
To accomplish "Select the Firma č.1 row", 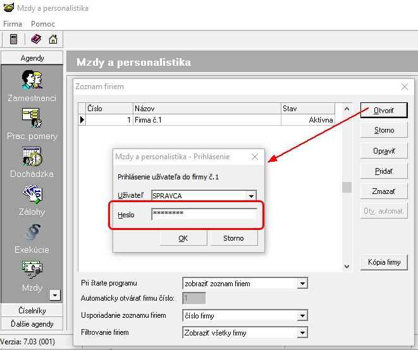I will click(207, 120).
